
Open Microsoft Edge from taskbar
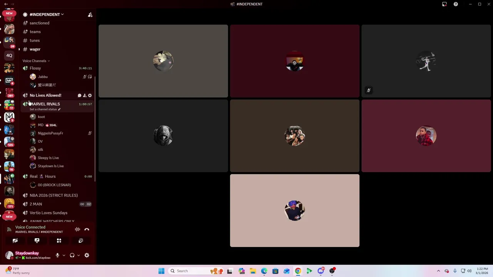264,271
